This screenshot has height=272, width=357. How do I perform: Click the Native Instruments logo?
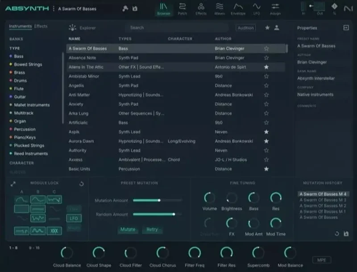[348, 8]
